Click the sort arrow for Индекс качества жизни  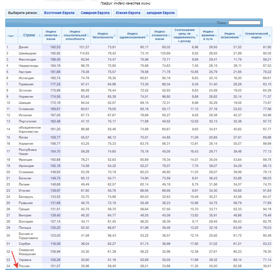tap(59, 35)
